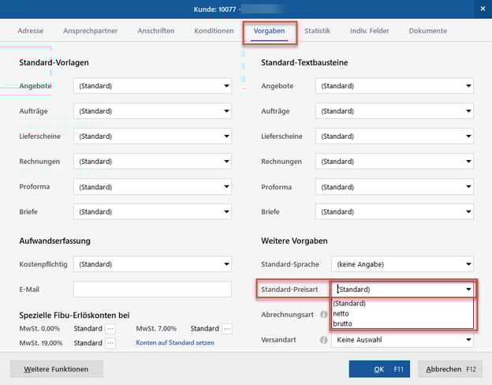
Task: Open Angebote dropdown under Standard-Textbausteine
Action: 394,86
